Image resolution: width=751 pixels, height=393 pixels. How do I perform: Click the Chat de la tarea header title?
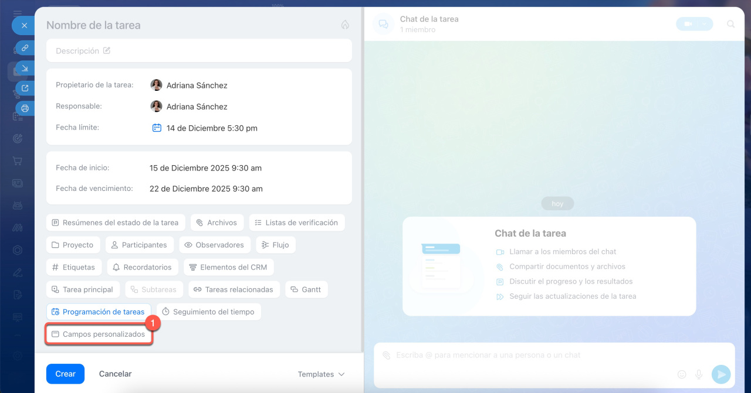click(429, 19)
